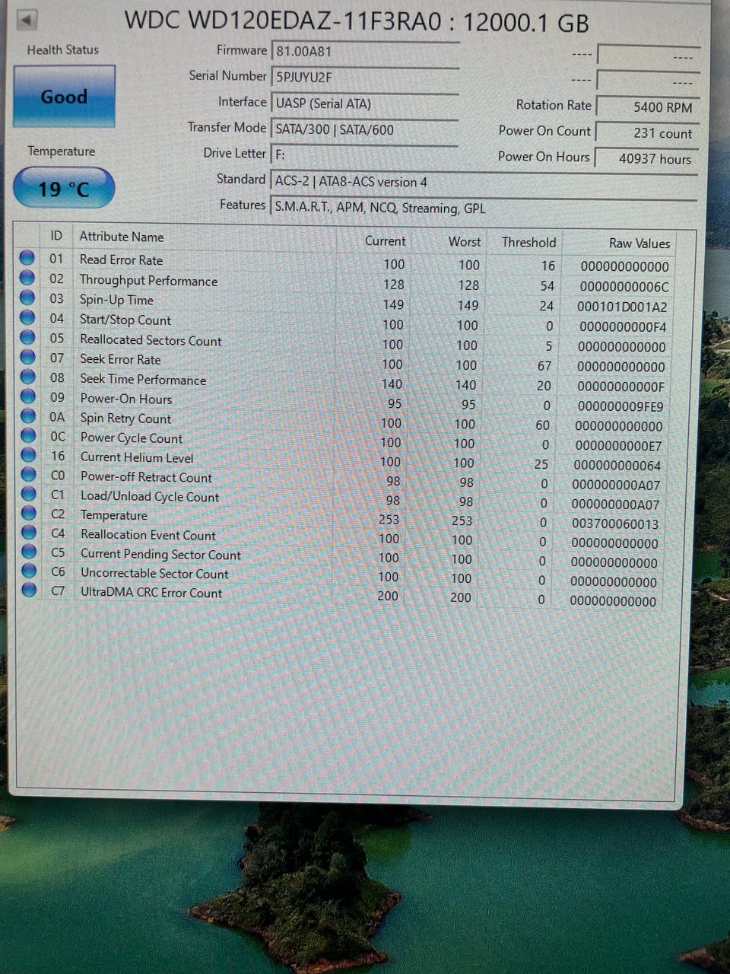Select the Uncorrectable Sector Count attribute name
This screenshot has width=730, height=974.
[154, 574]
